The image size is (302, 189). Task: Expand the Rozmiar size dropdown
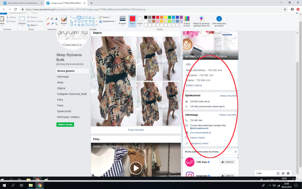(x=122, y=21)
